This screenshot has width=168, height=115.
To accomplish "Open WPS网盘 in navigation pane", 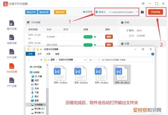I will pos(36,67).
